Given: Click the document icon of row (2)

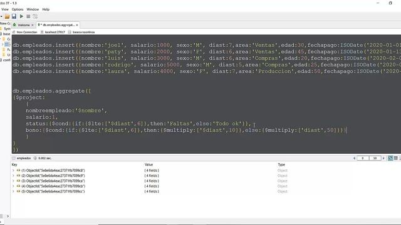Looking at the screenshot, I should [18, 176].
